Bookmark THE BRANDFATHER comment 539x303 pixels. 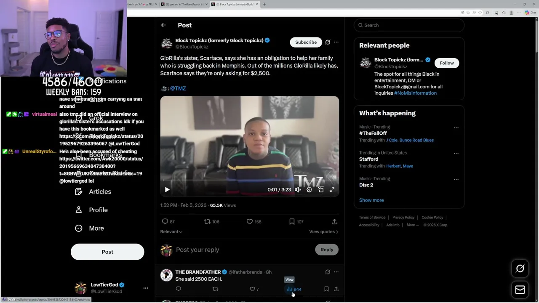[326, 289]
